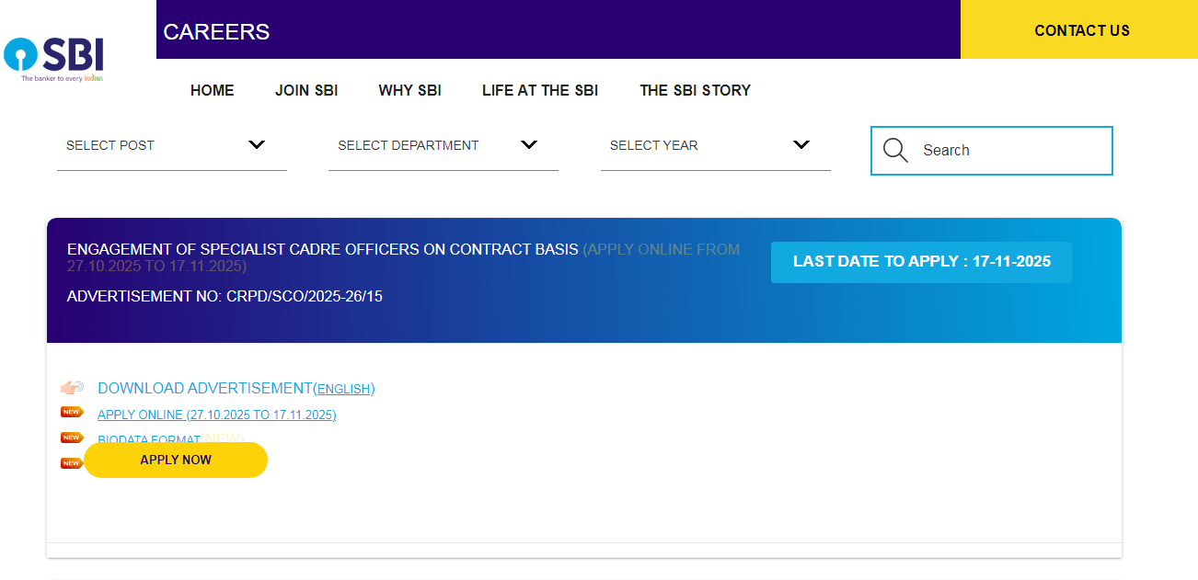The height and width of the screenshot is (580, 1198).
Task: Click the search magnifier icon
Action: [x=894, y=150]
